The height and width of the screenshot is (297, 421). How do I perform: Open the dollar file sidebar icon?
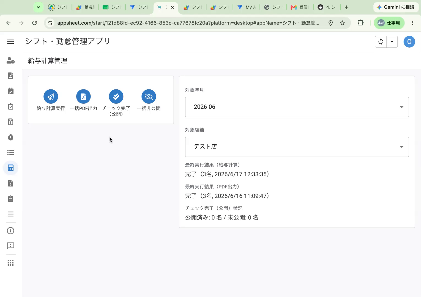(x=10, y=183)
